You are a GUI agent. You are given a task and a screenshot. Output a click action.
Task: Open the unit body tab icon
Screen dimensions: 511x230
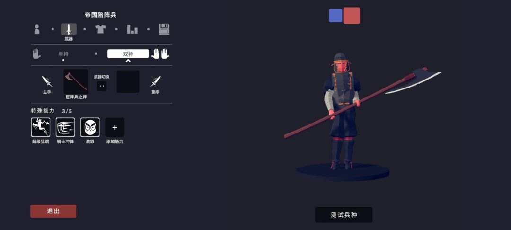37,29
